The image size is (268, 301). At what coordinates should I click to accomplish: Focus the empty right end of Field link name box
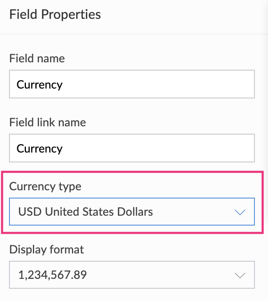[x=206, y=148]
